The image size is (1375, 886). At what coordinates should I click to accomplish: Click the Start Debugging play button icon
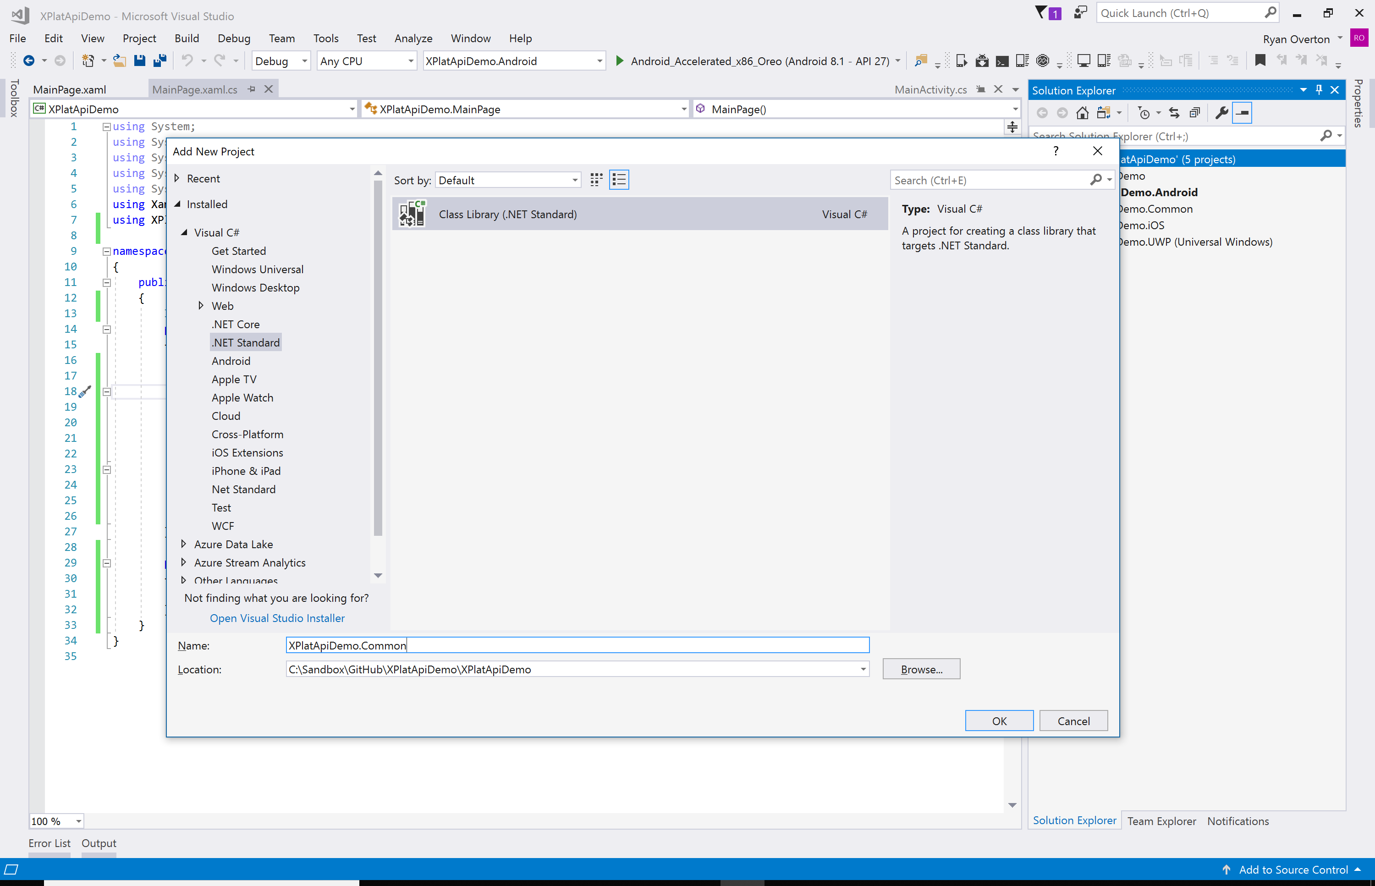click(618, 62)
